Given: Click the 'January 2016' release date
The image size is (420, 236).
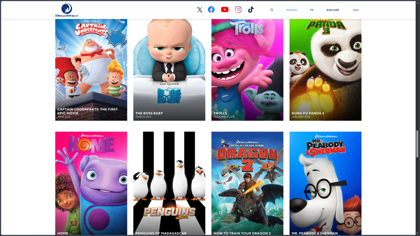Looking at the screenshot, I should tap(301, 117).
